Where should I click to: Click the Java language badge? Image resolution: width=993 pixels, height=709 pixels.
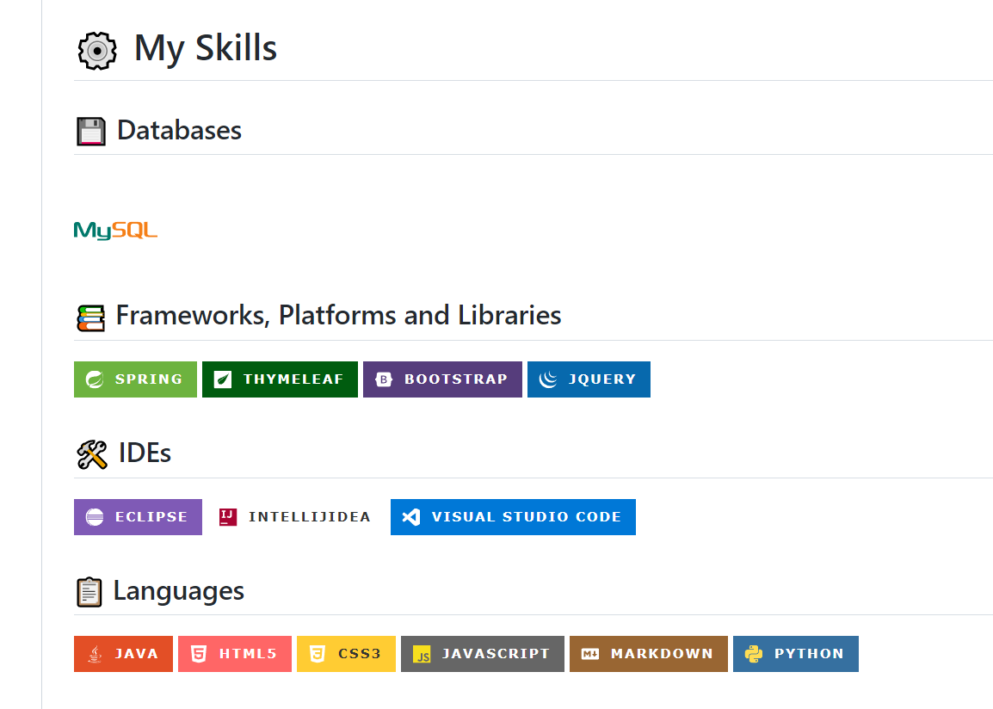tap(123, 654)
